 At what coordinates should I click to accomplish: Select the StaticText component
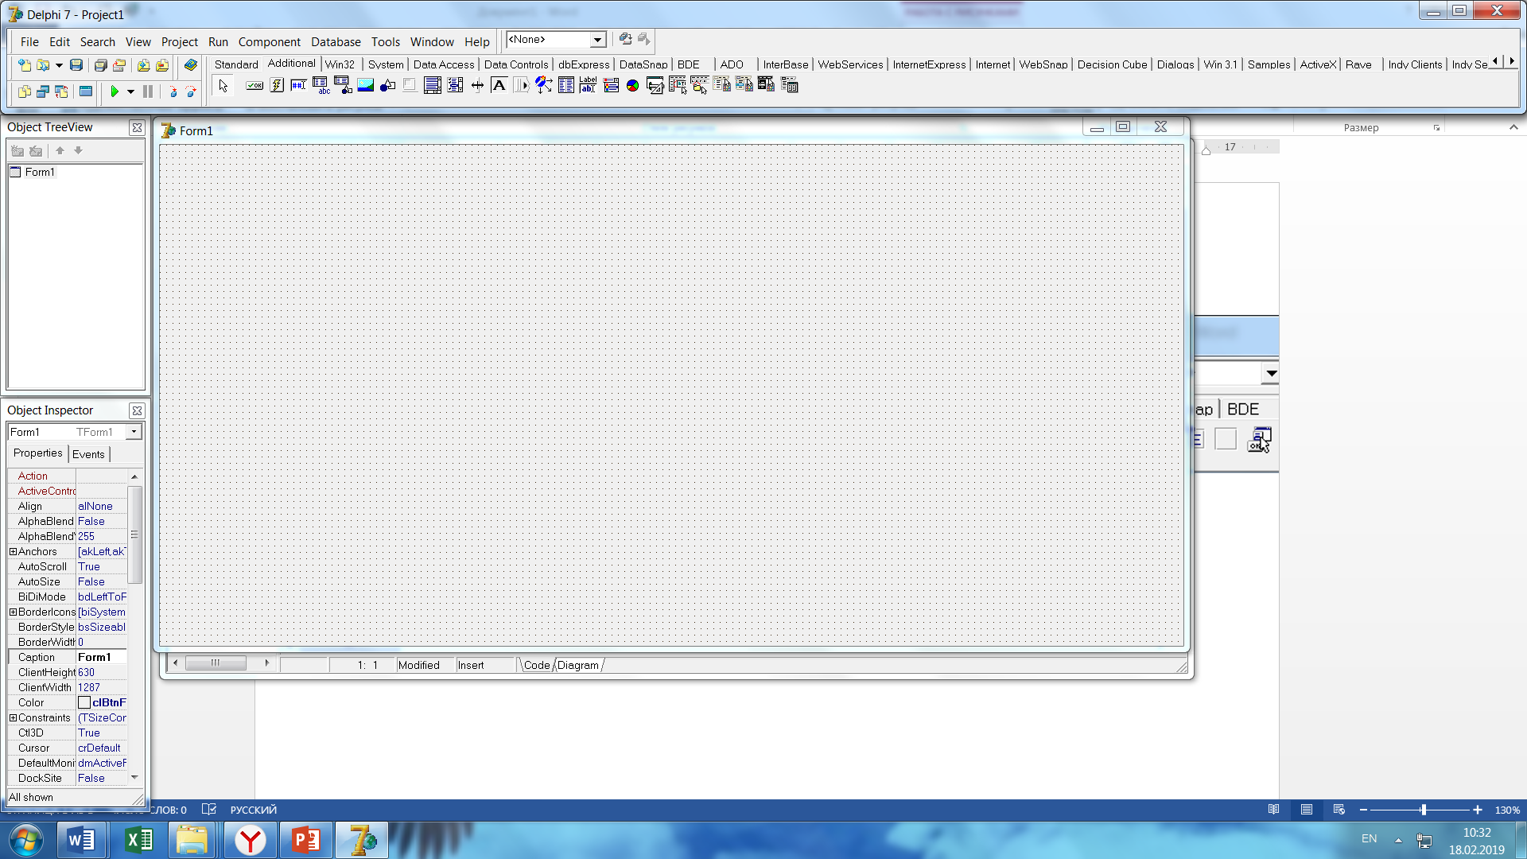point(499,85)
